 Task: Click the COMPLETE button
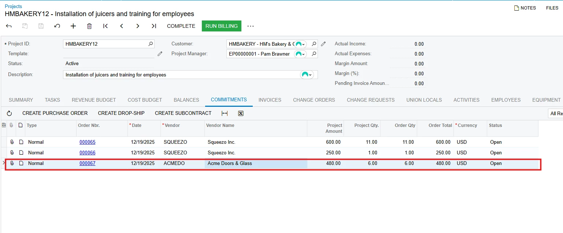click(x=181, y=26)
